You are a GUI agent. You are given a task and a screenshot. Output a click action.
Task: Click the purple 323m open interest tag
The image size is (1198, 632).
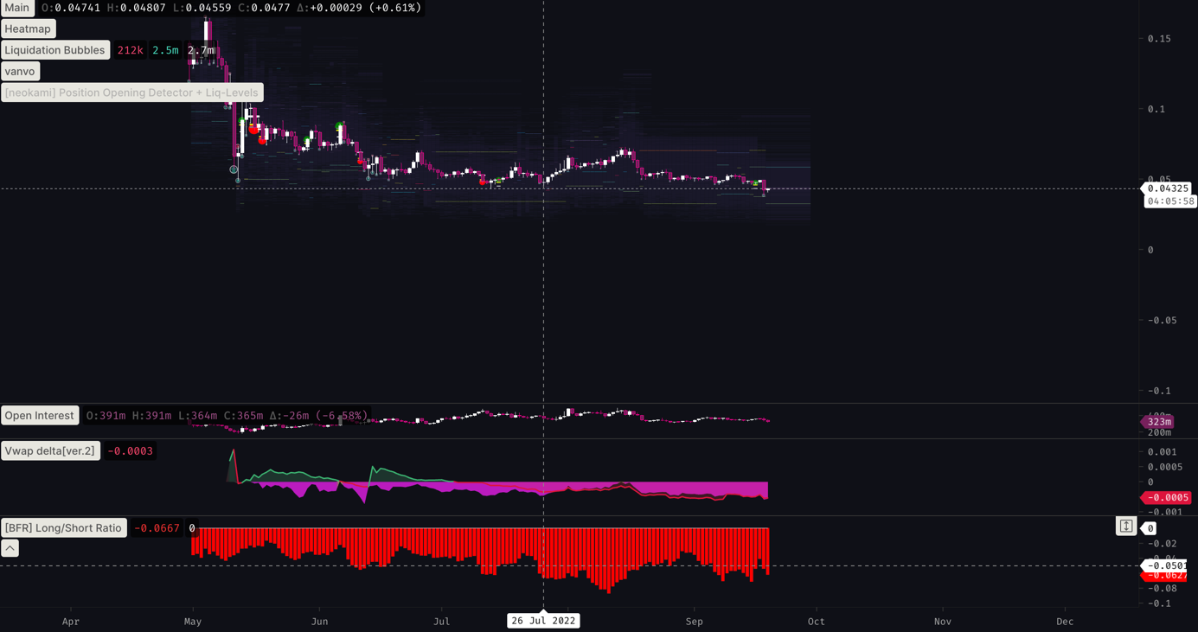pos(1158,422)
